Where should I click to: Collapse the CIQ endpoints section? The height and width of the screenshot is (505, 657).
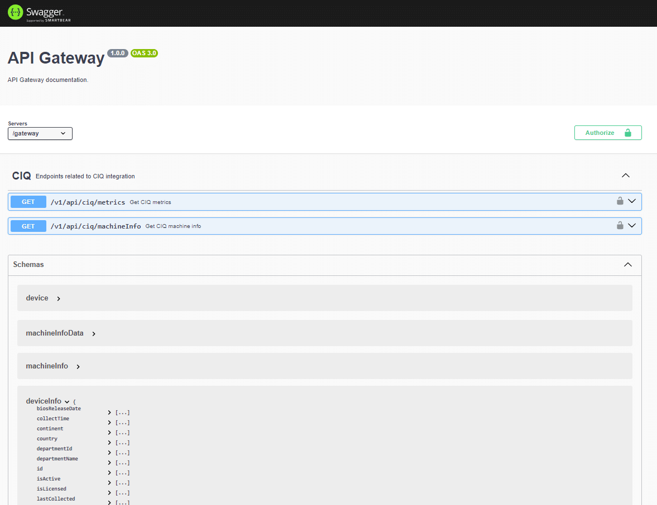pos(625,175)
